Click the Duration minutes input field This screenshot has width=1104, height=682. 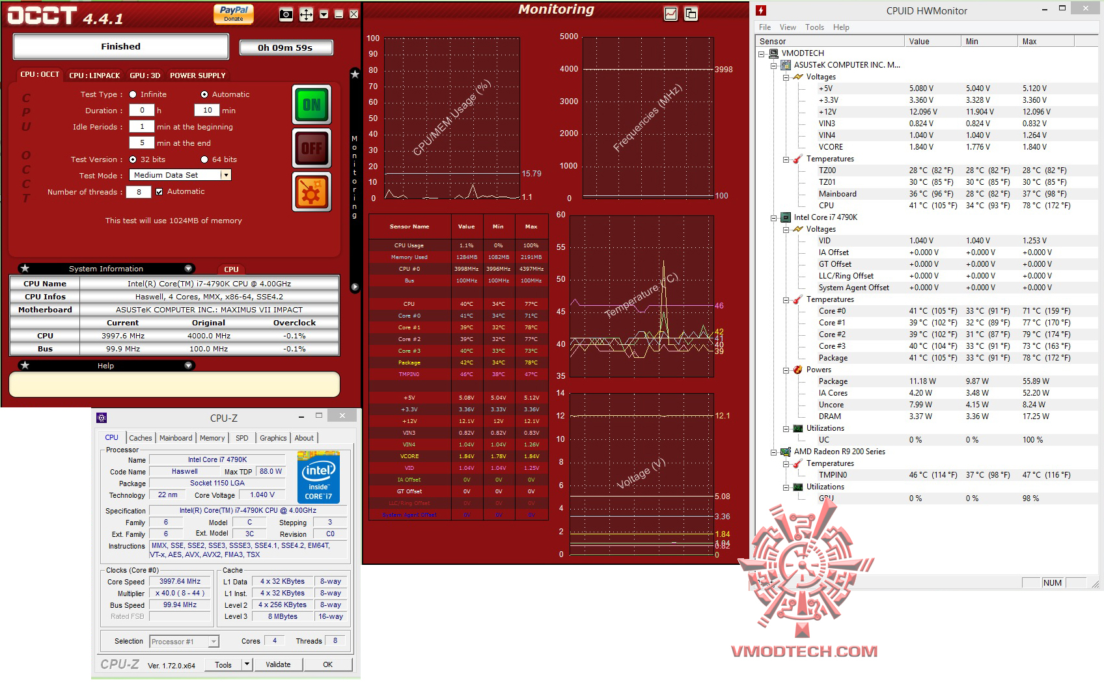pyautogui.click(x=207, y=111)
